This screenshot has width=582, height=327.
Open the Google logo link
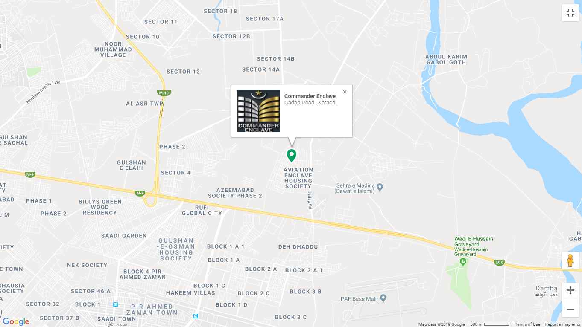(16, 321)
